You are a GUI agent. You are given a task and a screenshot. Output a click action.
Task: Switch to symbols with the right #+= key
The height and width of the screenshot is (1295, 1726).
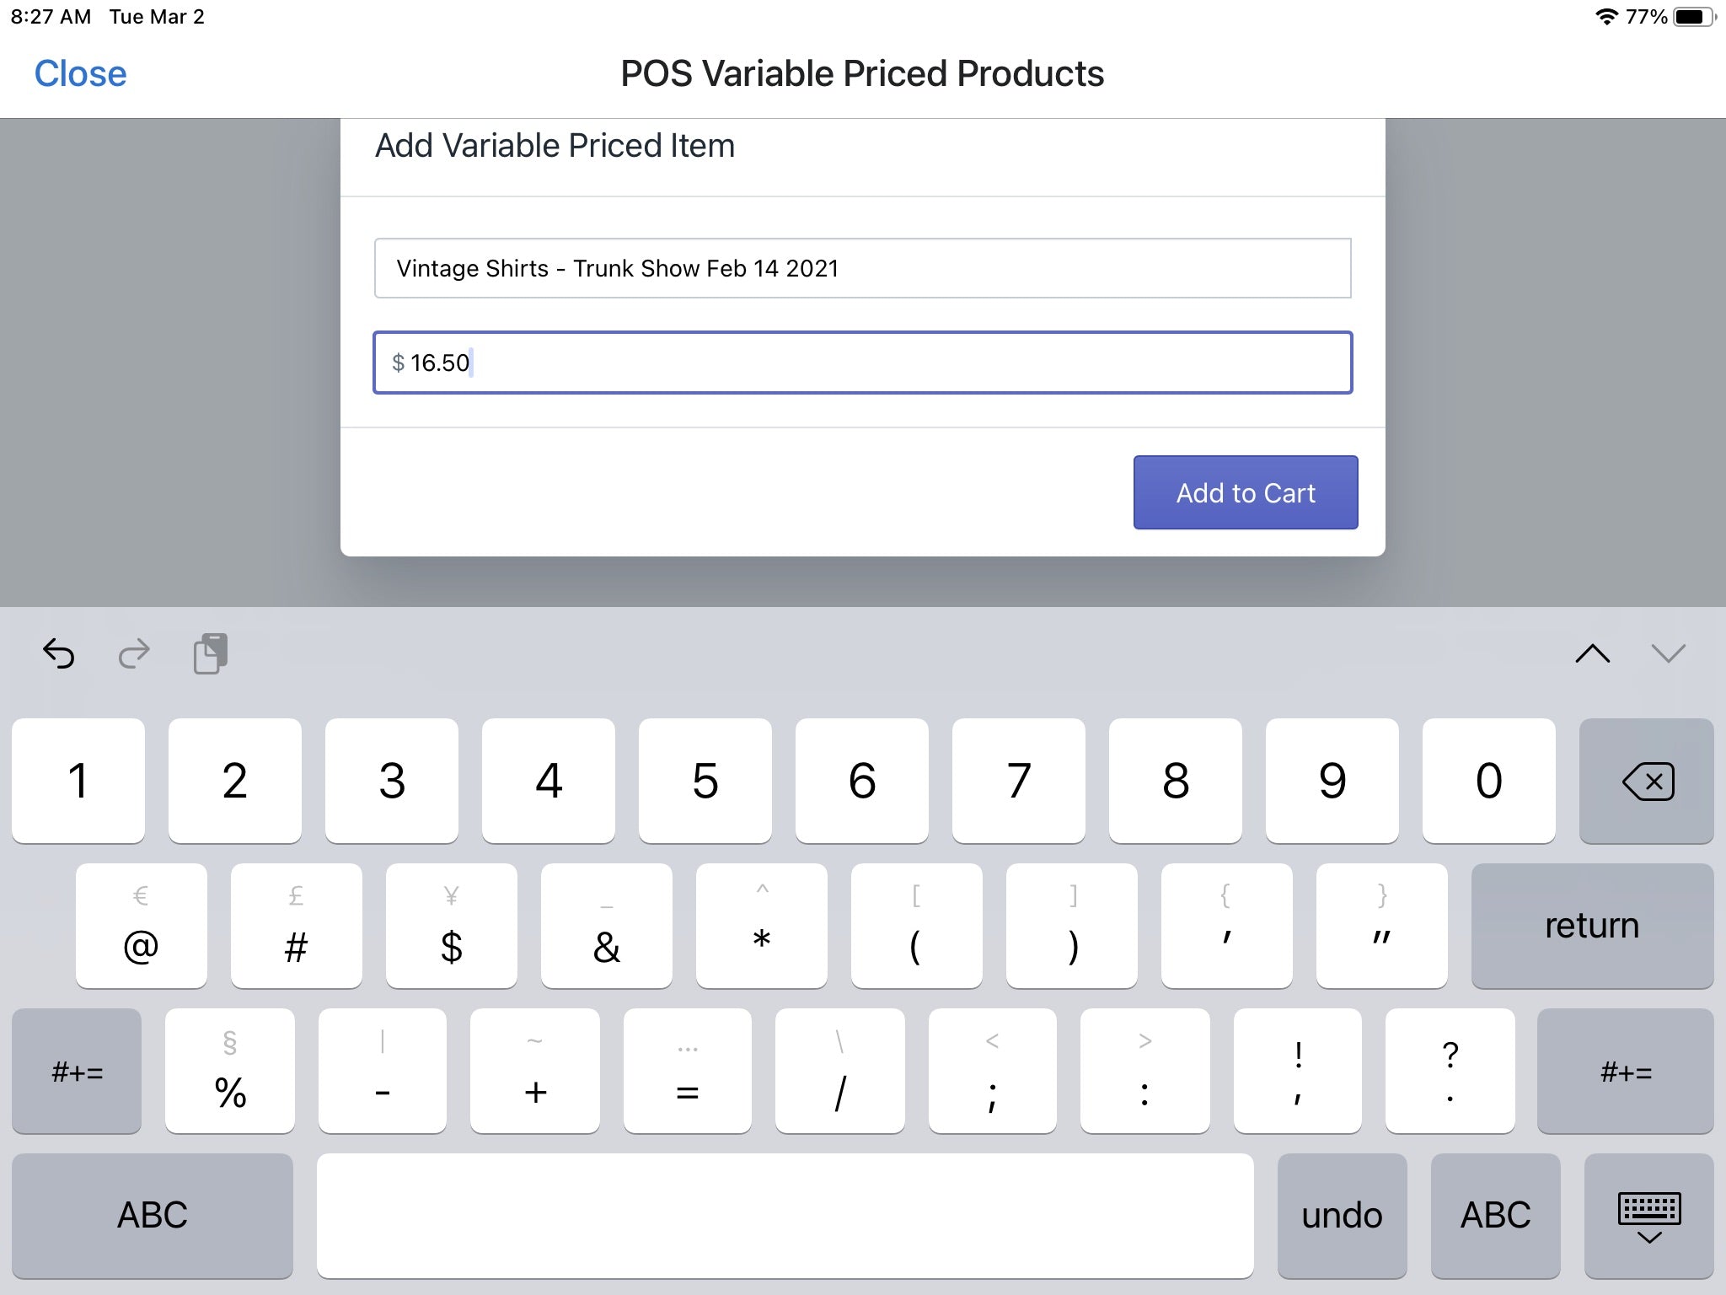[x=1627, y=1071]
